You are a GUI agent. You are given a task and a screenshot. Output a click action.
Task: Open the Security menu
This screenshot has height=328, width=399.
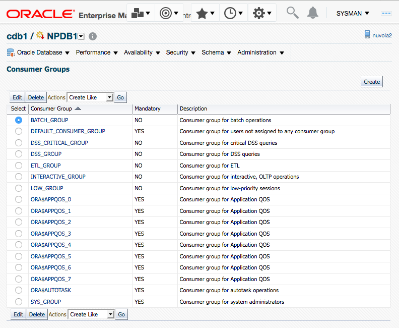click(x=180, y=52)
